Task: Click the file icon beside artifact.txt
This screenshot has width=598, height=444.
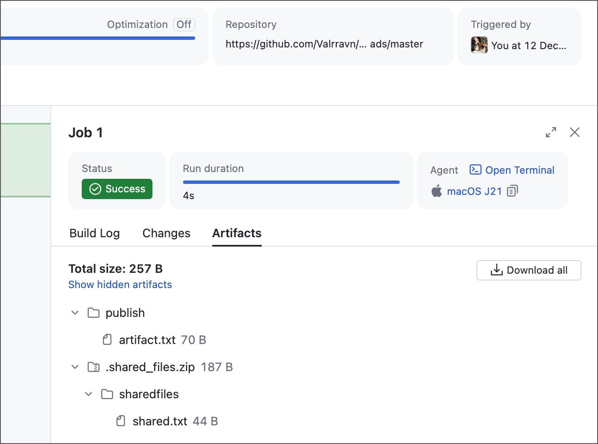Action: [x=107, y=339]
